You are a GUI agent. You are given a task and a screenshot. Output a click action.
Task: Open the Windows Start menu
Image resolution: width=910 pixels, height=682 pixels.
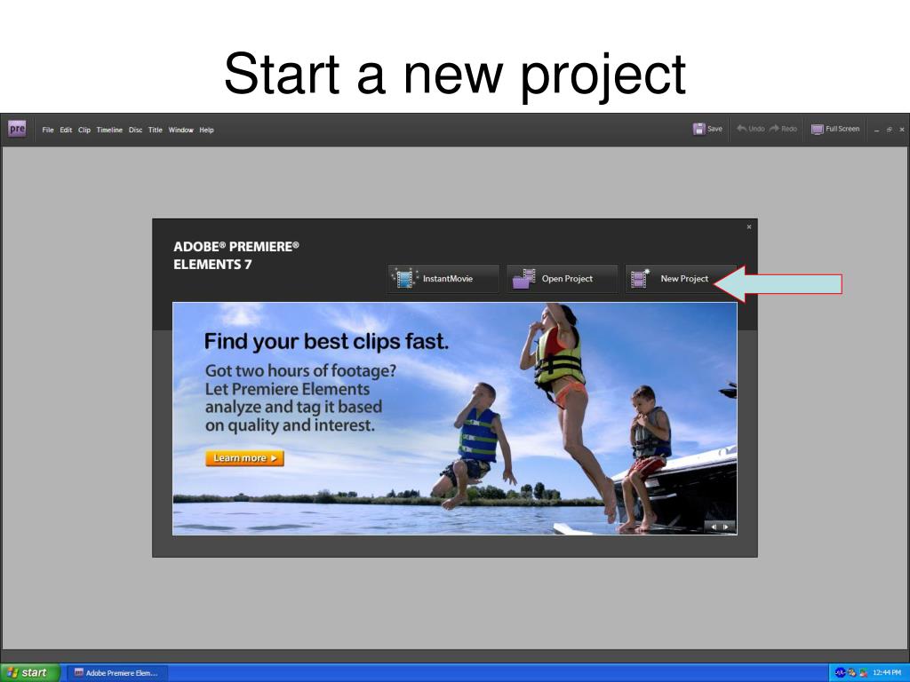coord(30,673)
